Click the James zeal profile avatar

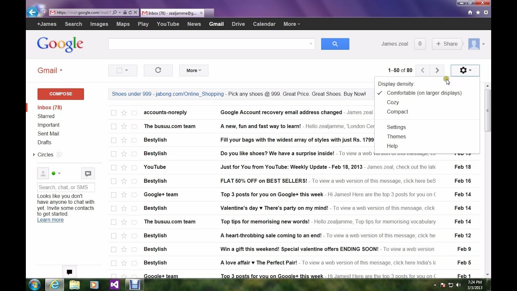(474, 44)
